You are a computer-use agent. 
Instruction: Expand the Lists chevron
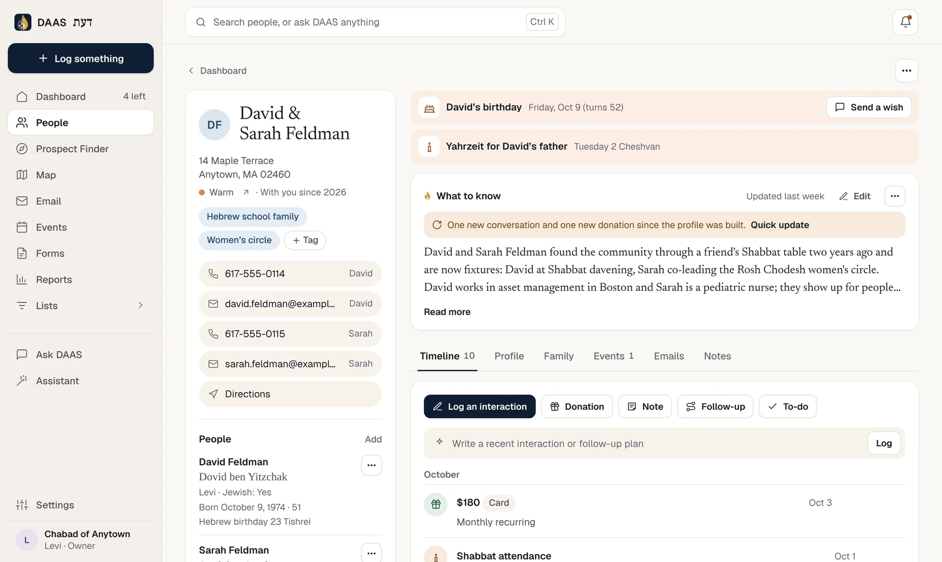[140, 306]
